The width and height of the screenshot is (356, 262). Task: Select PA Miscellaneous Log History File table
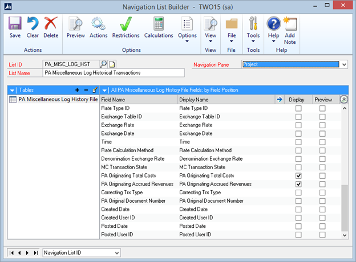point(54,99)
